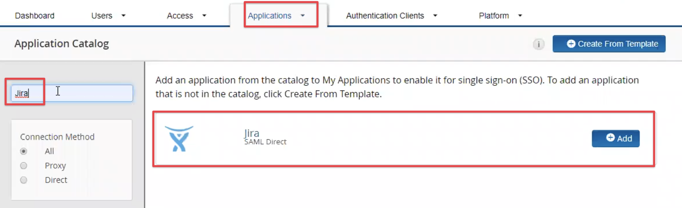
Task: Expand the Users dropdown arrow
Action: coord(123,15)
